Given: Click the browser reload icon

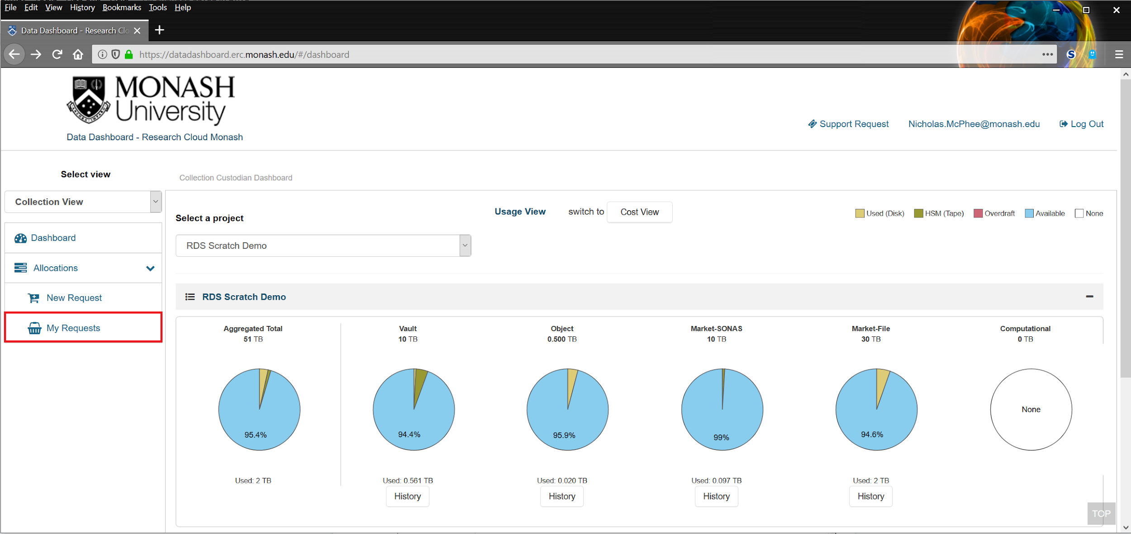Looking at the screenshot, I should [57, 55].
